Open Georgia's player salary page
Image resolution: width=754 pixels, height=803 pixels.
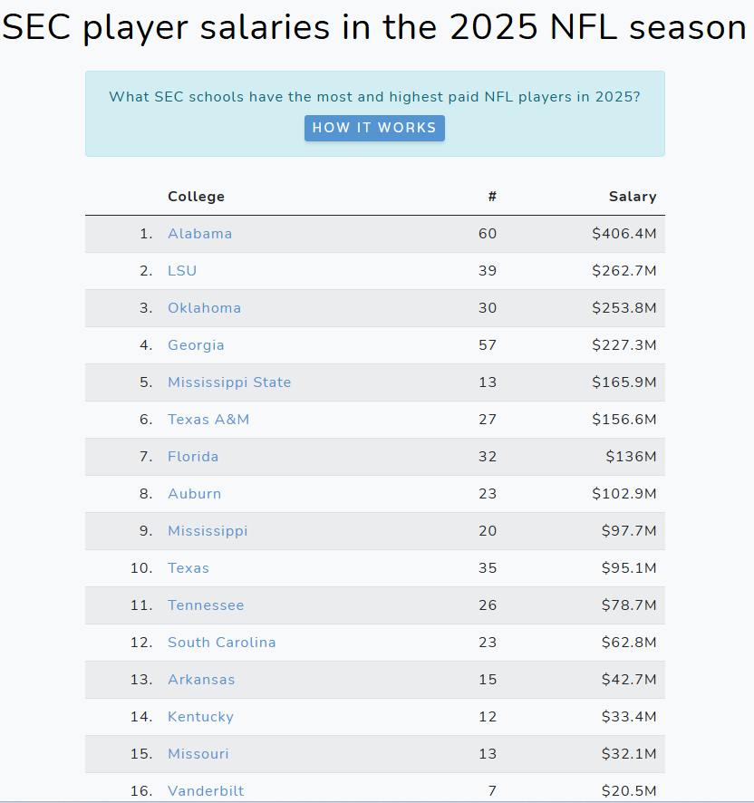click(196, 345)
